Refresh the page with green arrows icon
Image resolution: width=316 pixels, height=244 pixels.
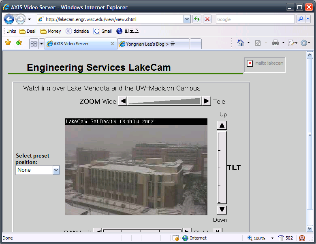(x=197, y=19)
